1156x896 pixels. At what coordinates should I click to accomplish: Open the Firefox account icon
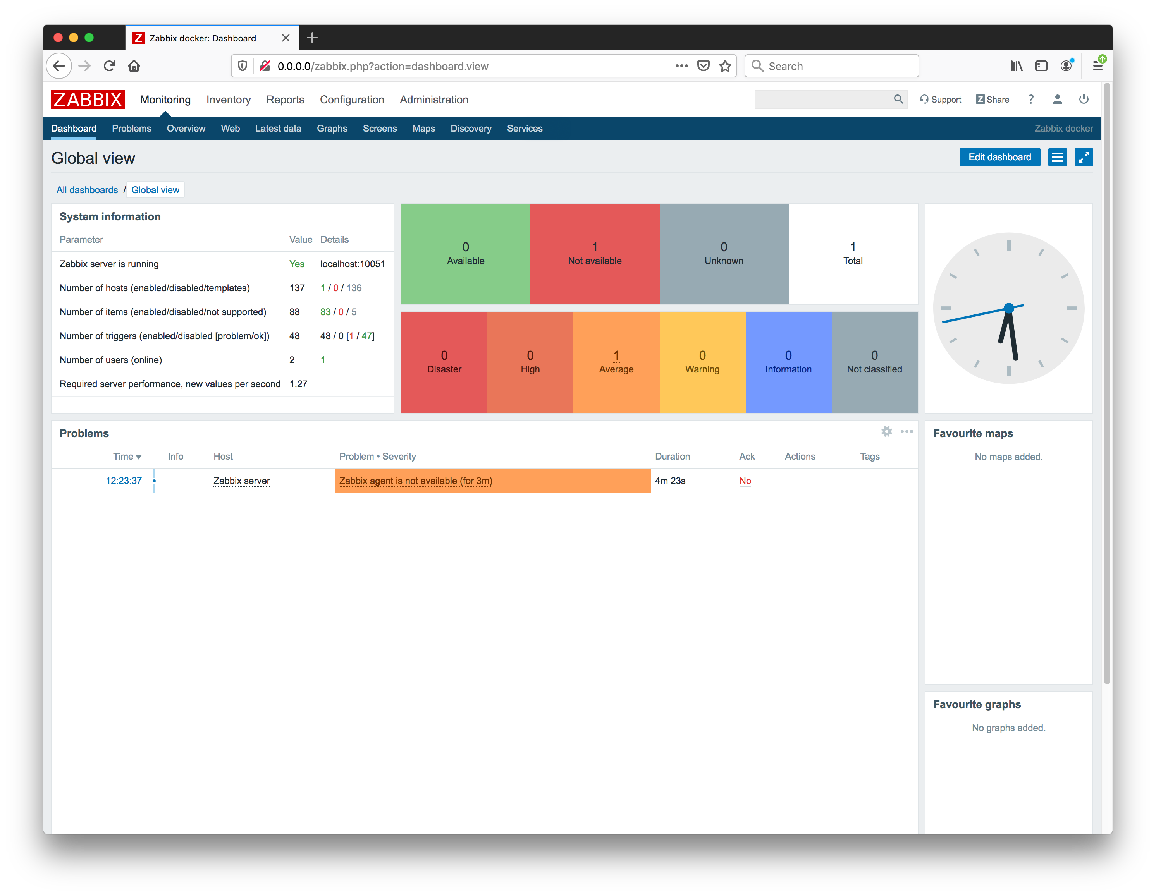tap(1067, 65)
